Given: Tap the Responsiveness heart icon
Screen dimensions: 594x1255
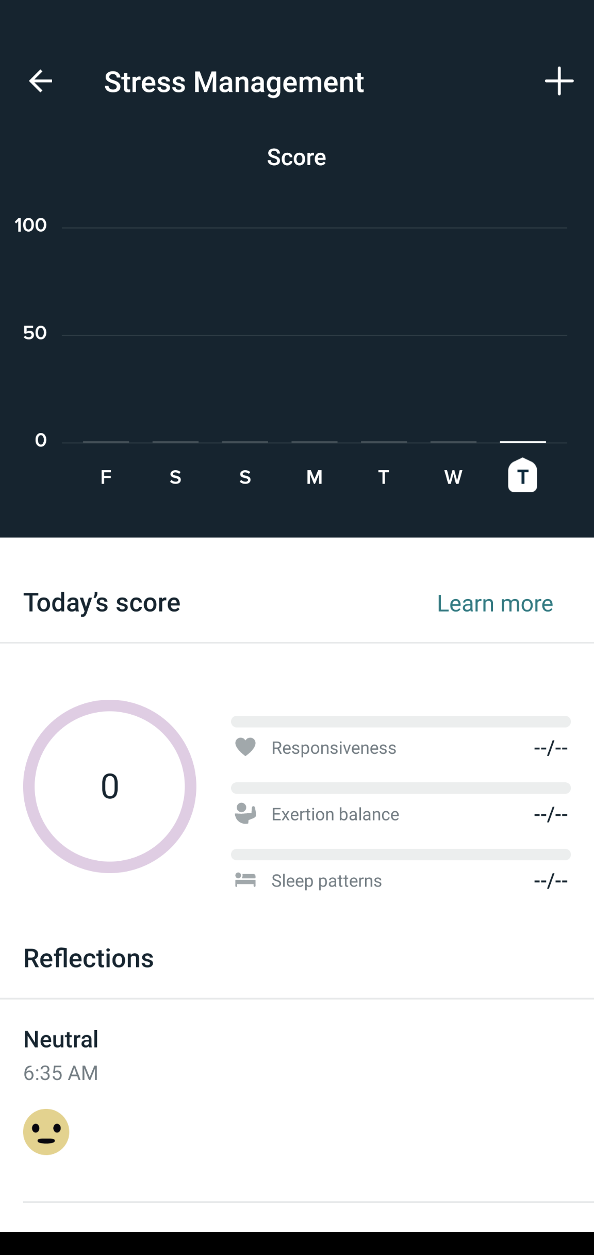Looking at the screenshot, I should coord(245,747).
